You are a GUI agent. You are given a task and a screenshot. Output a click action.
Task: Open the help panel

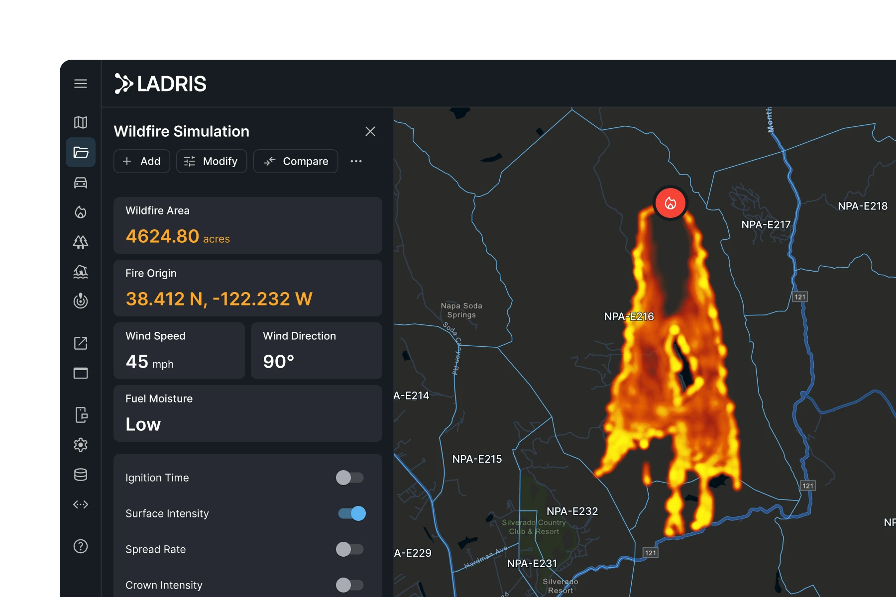[81, 547]
